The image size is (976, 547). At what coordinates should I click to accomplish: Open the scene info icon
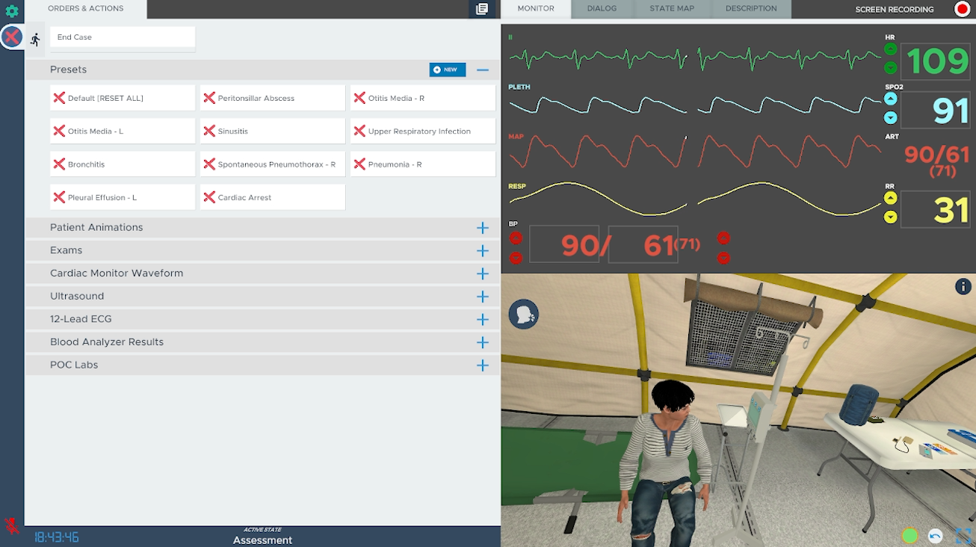click(x=963, y=286)
